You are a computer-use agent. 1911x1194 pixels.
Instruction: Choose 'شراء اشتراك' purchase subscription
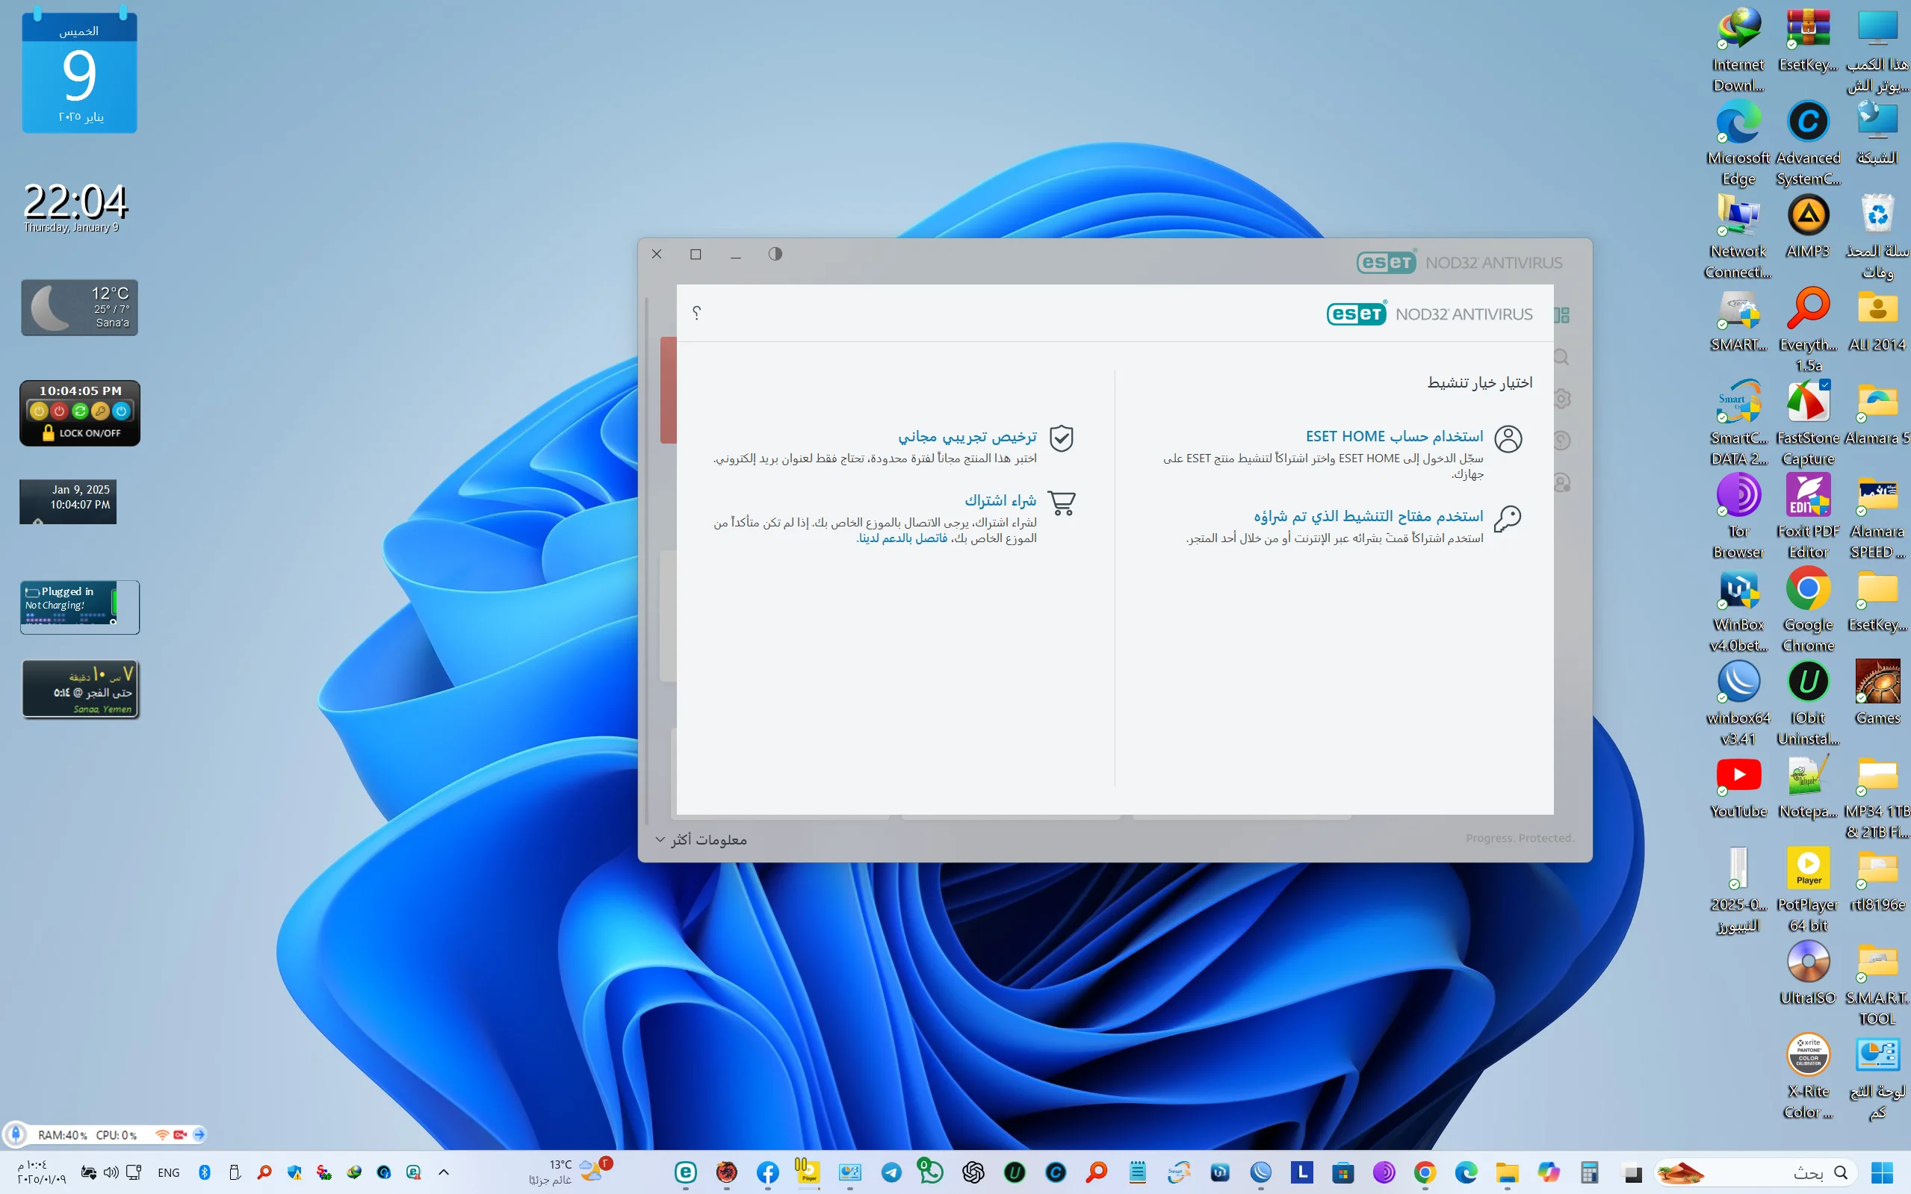click(x=1000, y=500)
